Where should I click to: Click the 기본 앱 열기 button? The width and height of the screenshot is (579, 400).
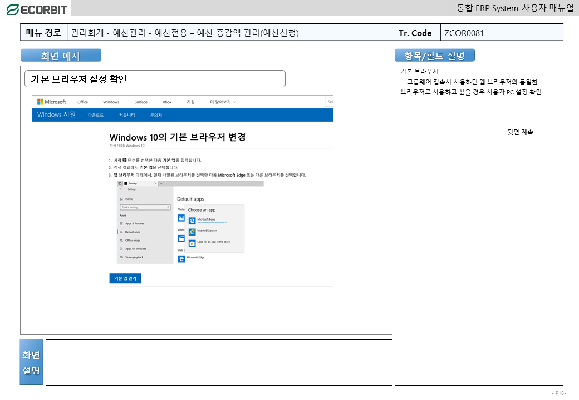[x=125, y=278]
